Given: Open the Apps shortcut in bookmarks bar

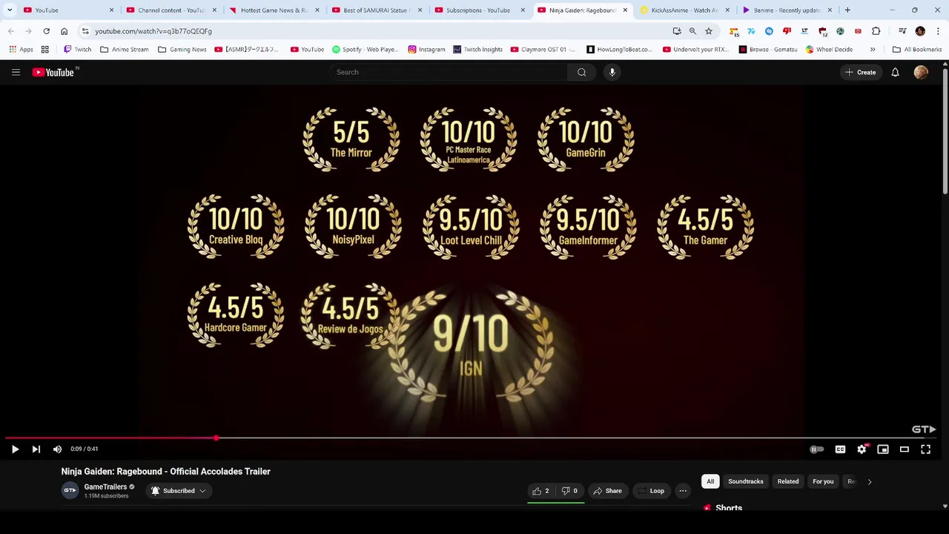Looking at the screenshot, I should [x=21, y=49].
